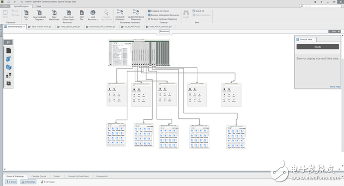Expand the Resources pull-down tab

coord(164,32)
